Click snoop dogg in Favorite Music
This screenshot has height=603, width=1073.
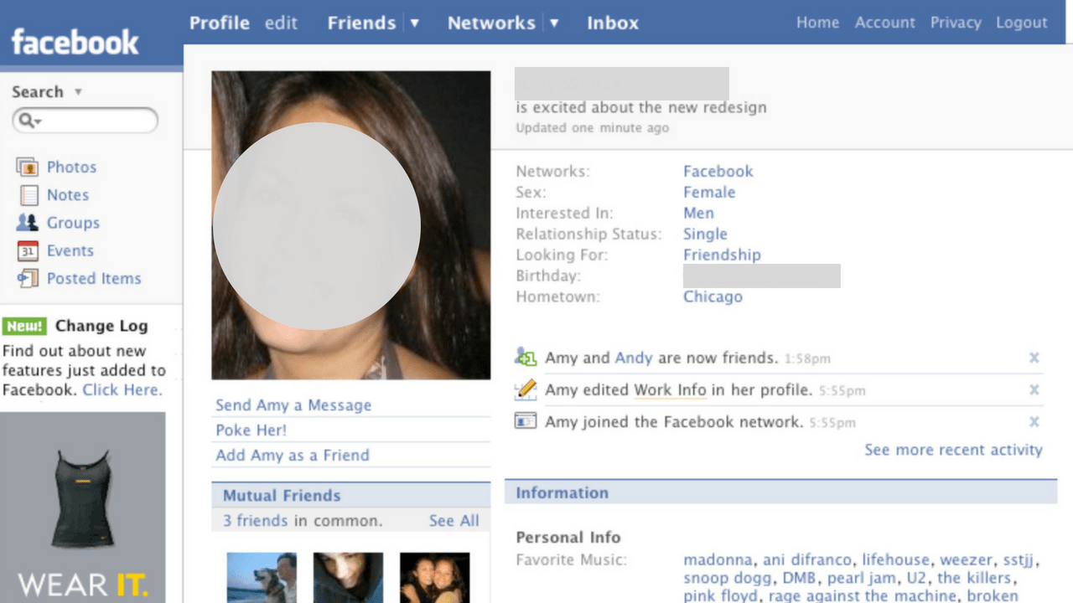coord(728,578)
